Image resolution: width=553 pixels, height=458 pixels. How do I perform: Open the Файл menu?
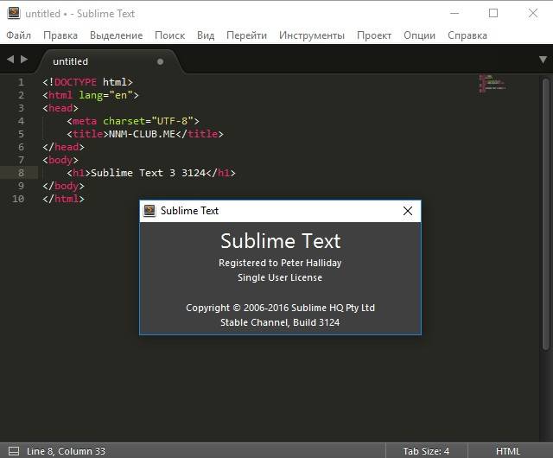coord(19,35)
